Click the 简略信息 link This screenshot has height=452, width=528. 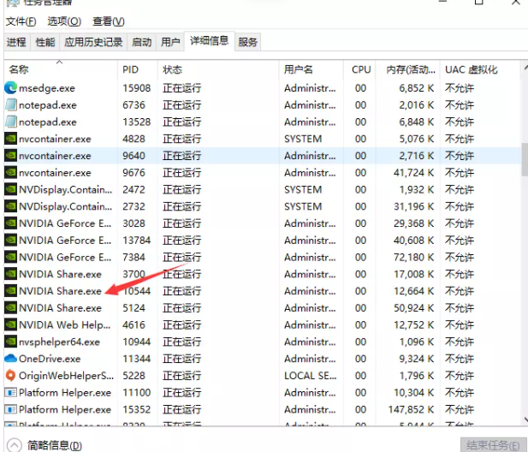tap(55, 445)
